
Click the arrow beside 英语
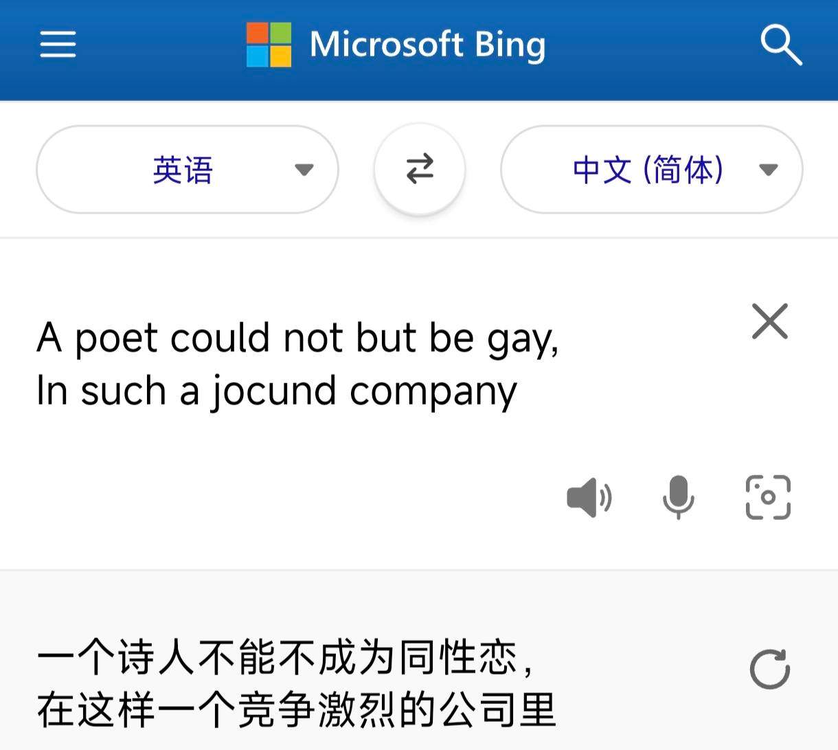click(304, 170)
